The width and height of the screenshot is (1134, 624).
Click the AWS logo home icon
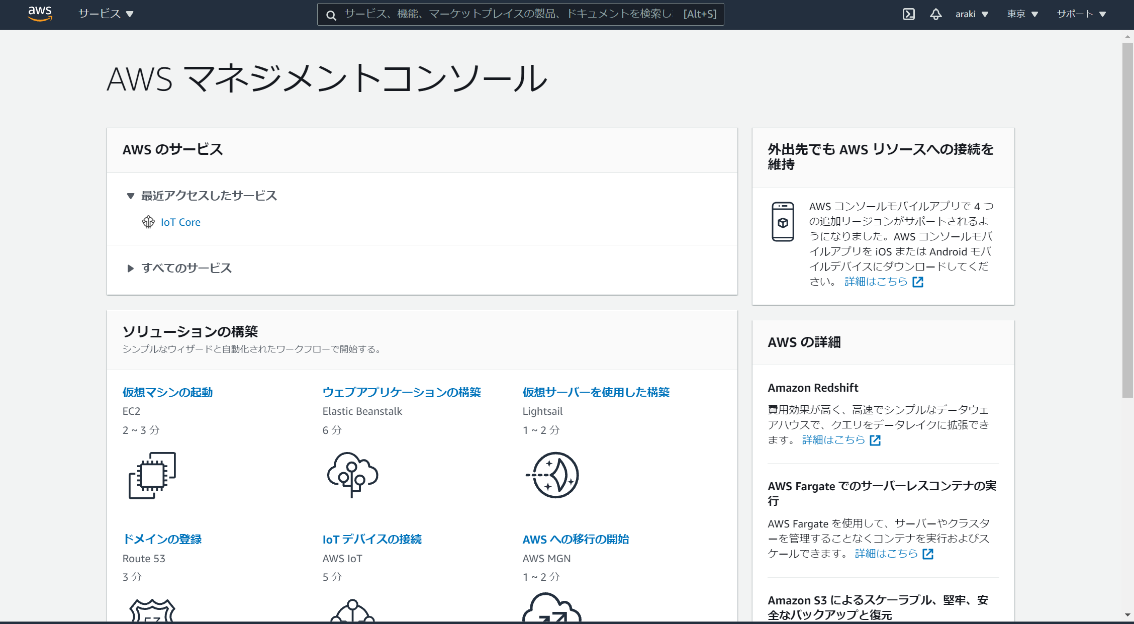(40, 14)
